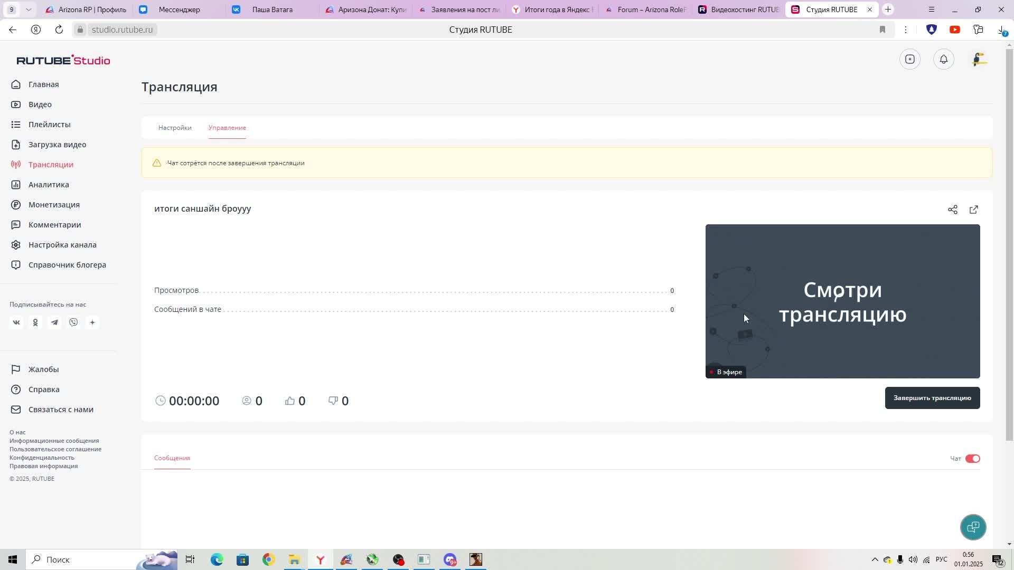Click the Windows Start button

(x=13, y=559)
